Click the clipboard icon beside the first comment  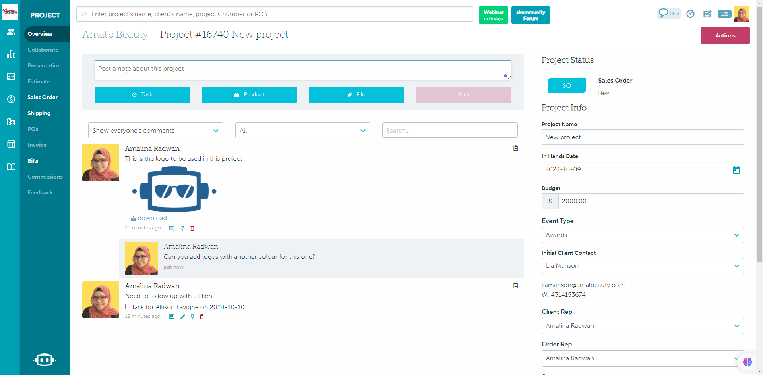[x=515, y=148]
